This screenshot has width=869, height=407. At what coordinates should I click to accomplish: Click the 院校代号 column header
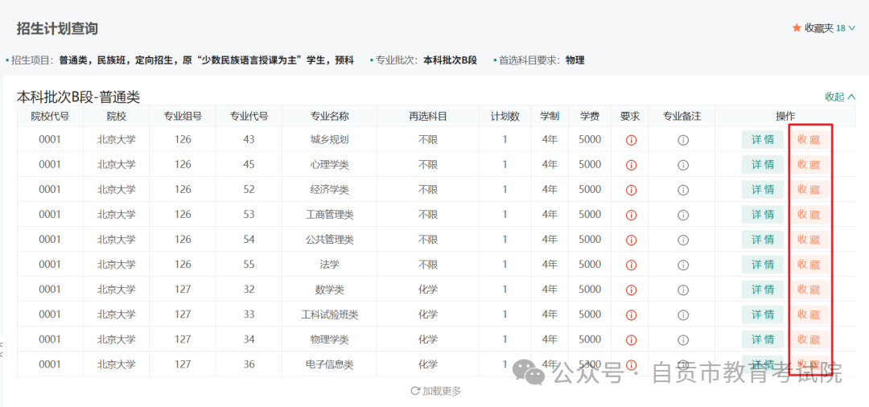(x=50, y=117)
